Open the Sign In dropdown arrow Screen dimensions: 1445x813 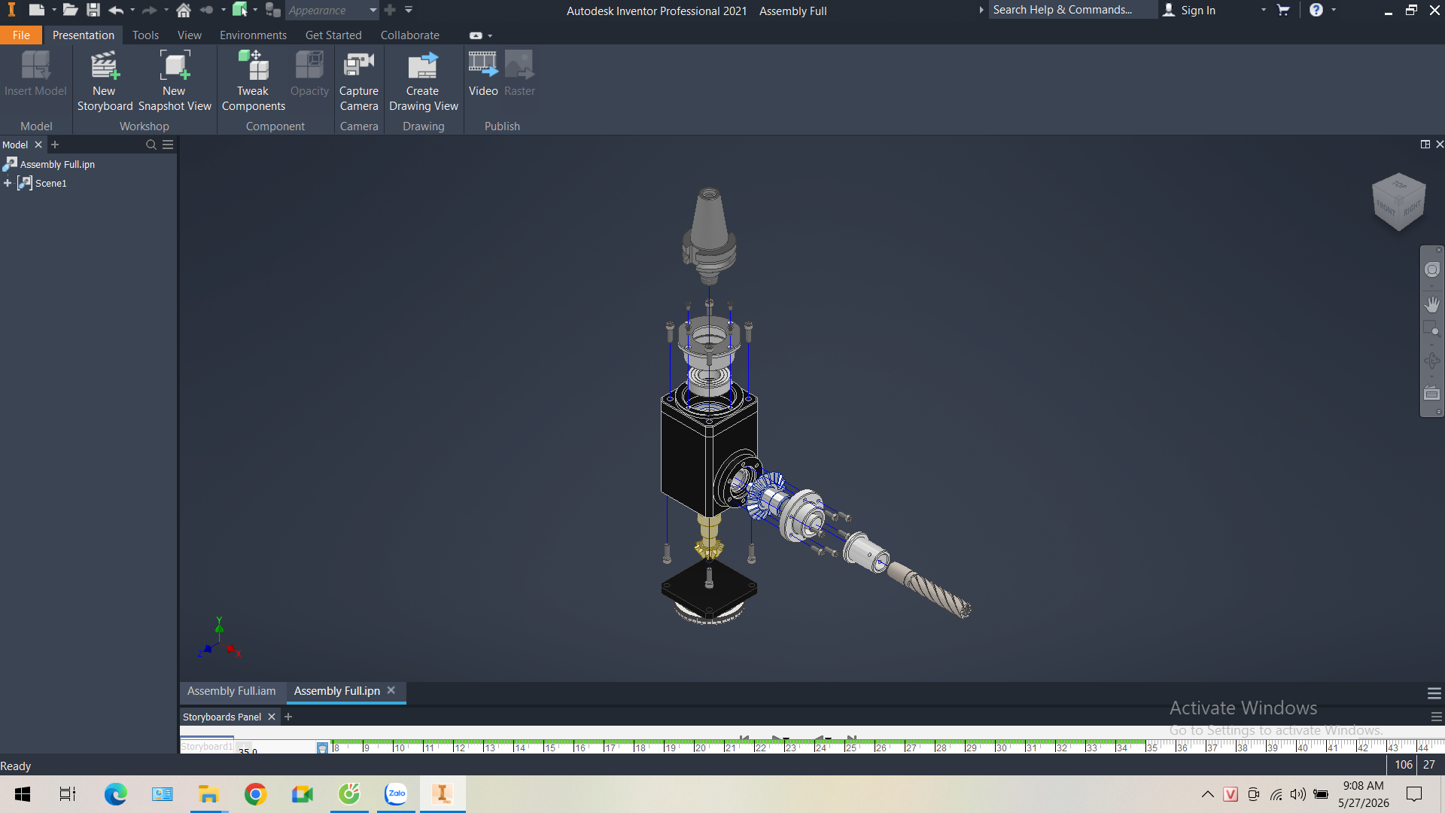pyautogui.click(x=1264, y=11)
